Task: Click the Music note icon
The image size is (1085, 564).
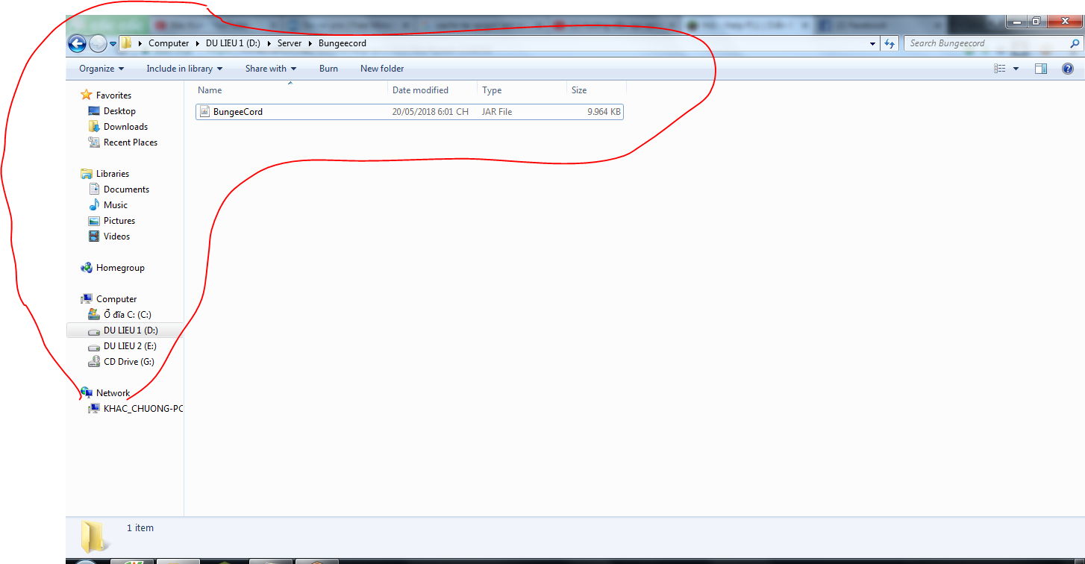Action: pos(94,205)
